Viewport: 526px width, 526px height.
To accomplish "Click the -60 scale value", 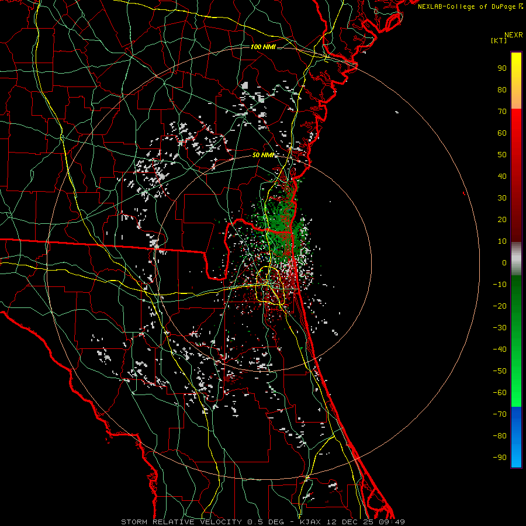I will (500, 393).
